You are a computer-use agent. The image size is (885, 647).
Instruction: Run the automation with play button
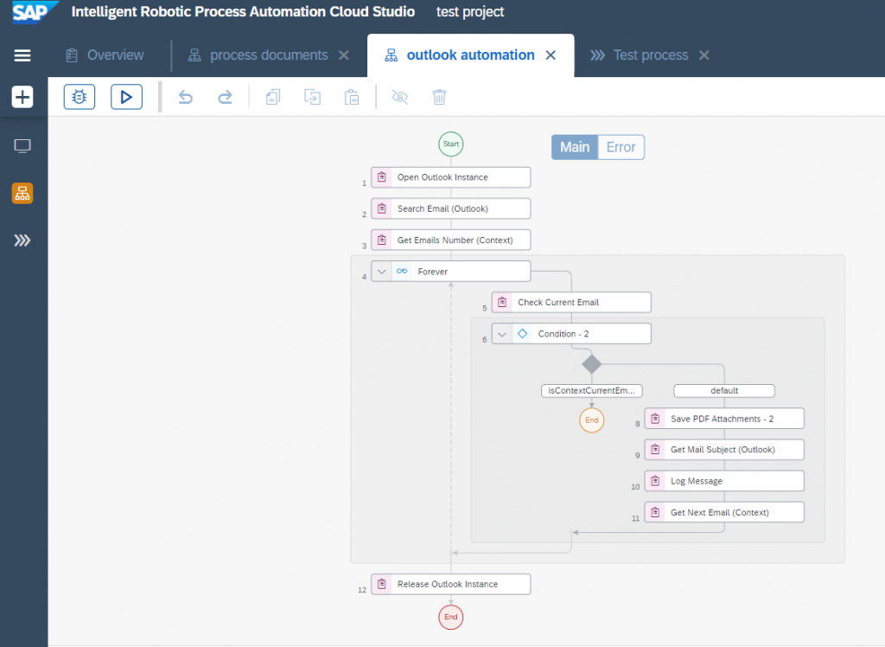coord(126,97)
